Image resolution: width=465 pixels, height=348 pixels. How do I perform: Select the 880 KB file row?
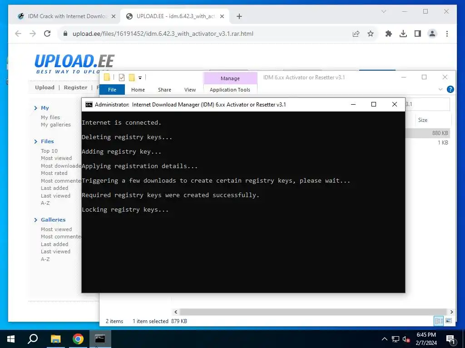[428, 133]
